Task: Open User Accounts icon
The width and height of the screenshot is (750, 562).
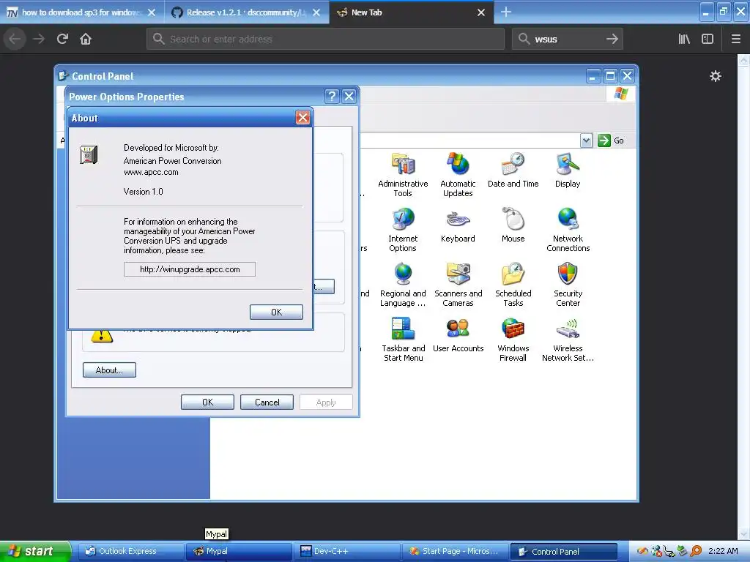Action: coord(458,335)
